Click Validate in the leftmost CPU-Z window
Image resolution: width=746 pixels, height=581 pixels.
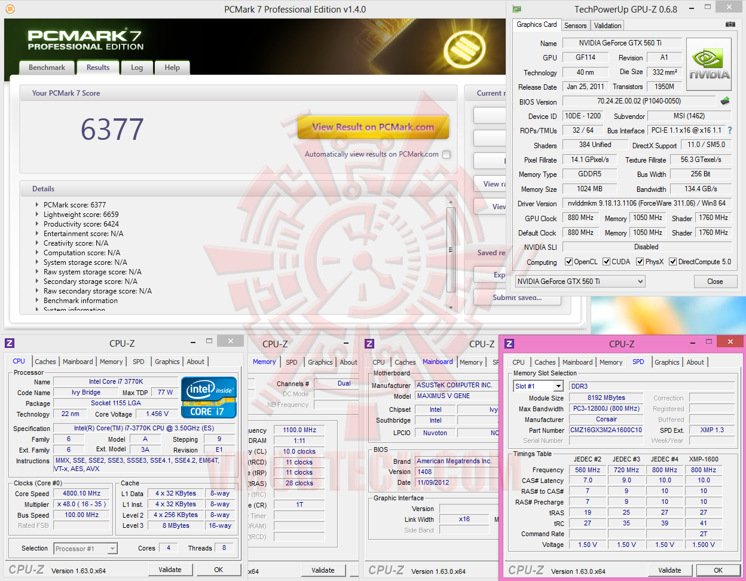pos(170,570)
